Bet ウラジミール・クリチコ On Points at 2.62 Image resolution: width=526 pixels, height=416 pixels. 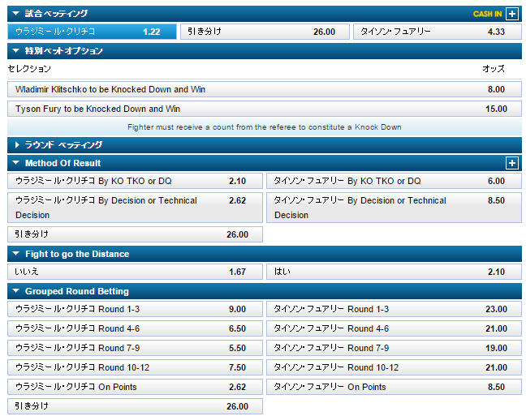135,387
